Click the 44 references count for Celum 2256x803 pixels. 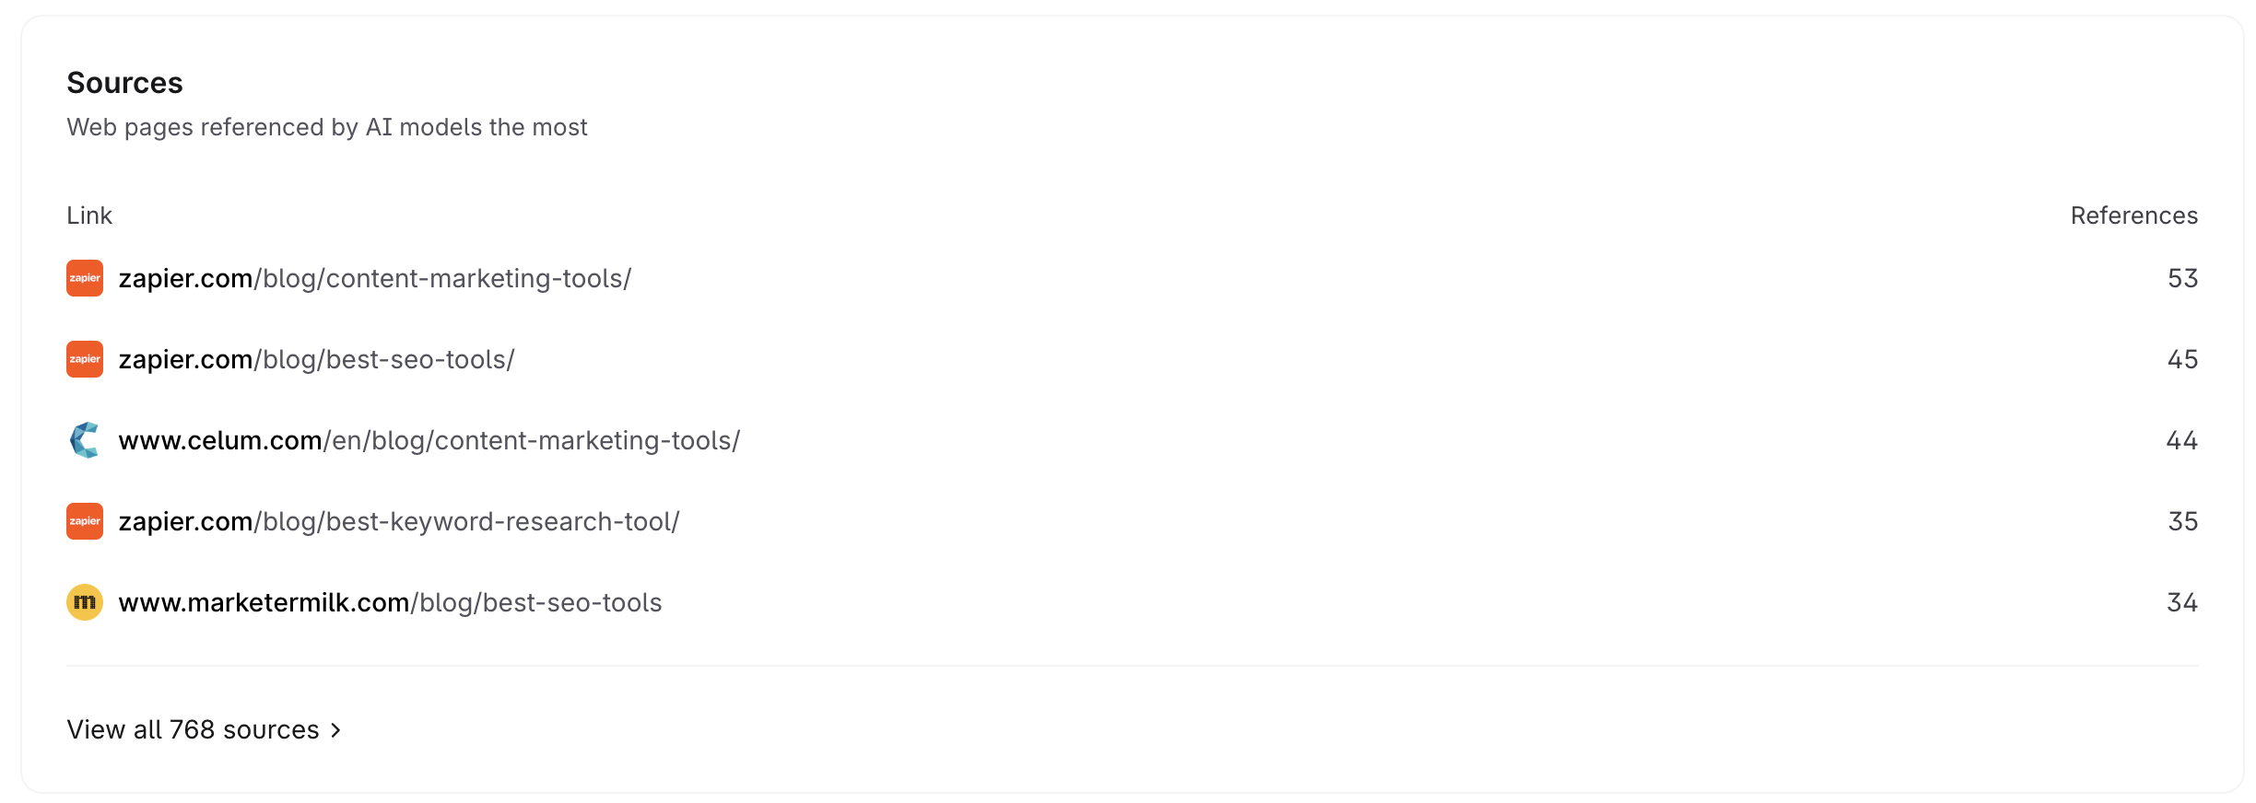pyautogui.click(x=2181, y=440)
